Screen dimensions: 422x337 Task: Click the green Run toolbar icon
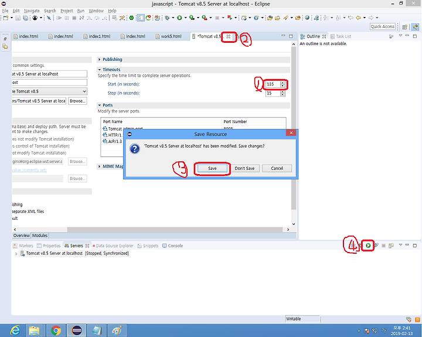pyautogui.click(x=179, y=18)
